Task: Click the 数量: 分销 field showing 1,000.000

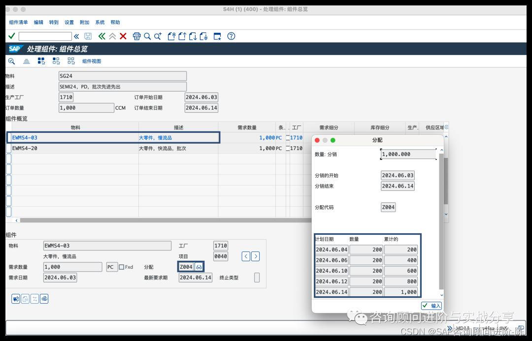Action: (408, 154)
